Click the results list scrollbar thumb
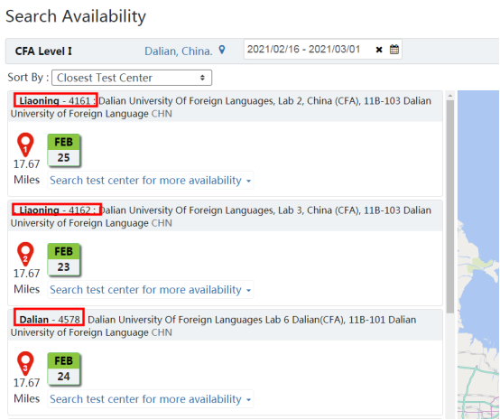 click(x=450, y=207)
